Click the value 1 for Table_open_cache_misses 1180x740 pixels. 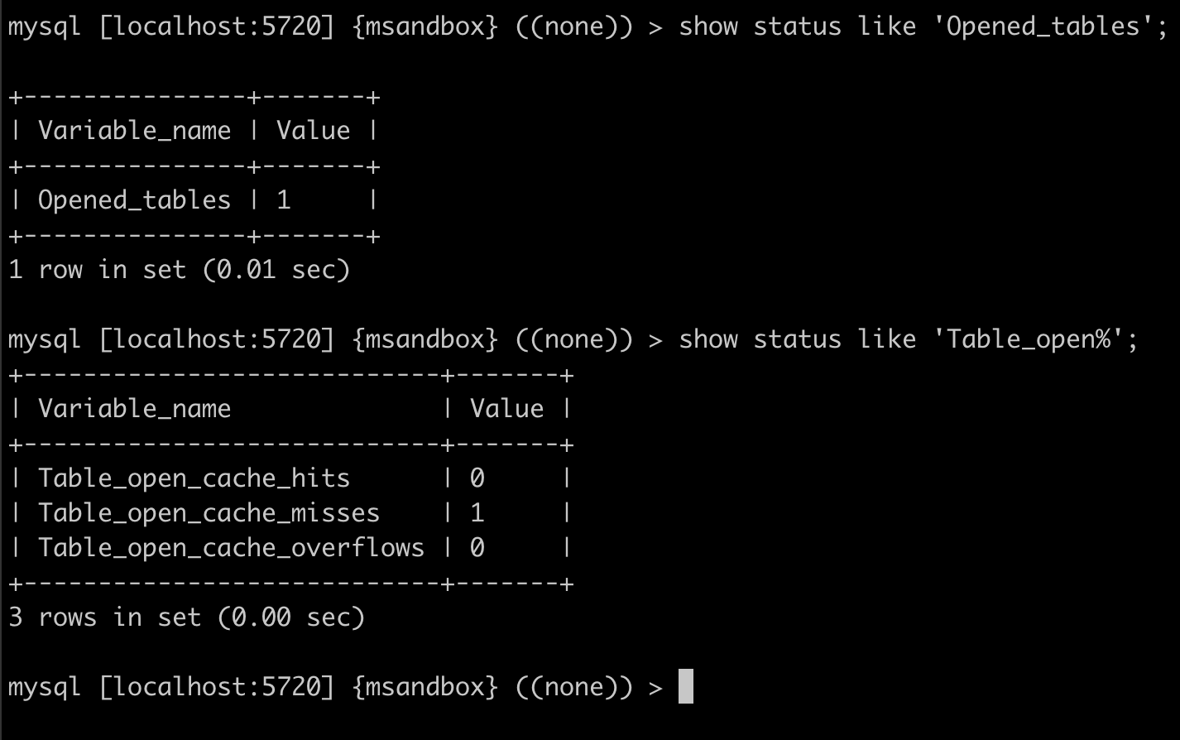(477, 513)
